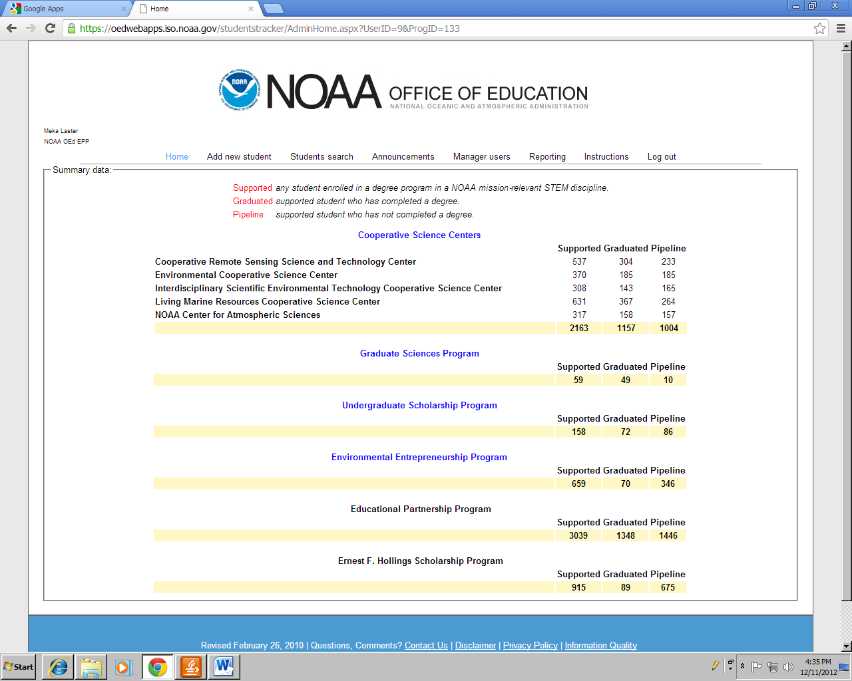
Task: Click the Supported value 3039
Action: [578, 536]
